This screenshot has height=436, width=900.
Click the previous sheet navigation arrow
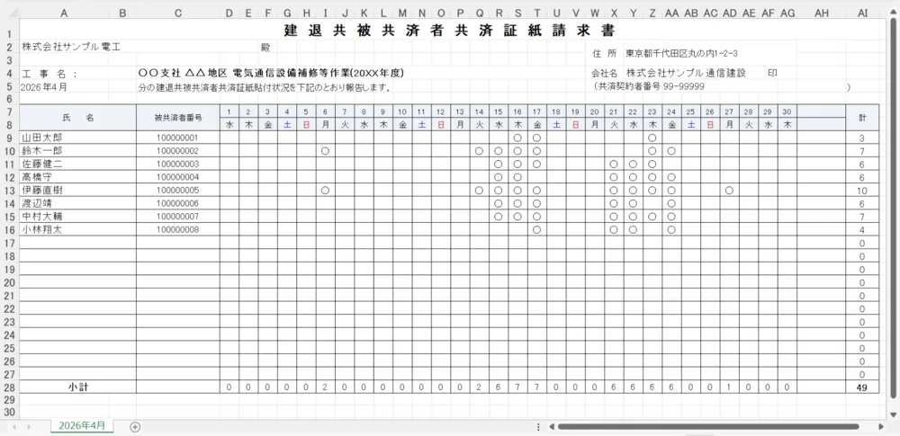click(13, 427)
